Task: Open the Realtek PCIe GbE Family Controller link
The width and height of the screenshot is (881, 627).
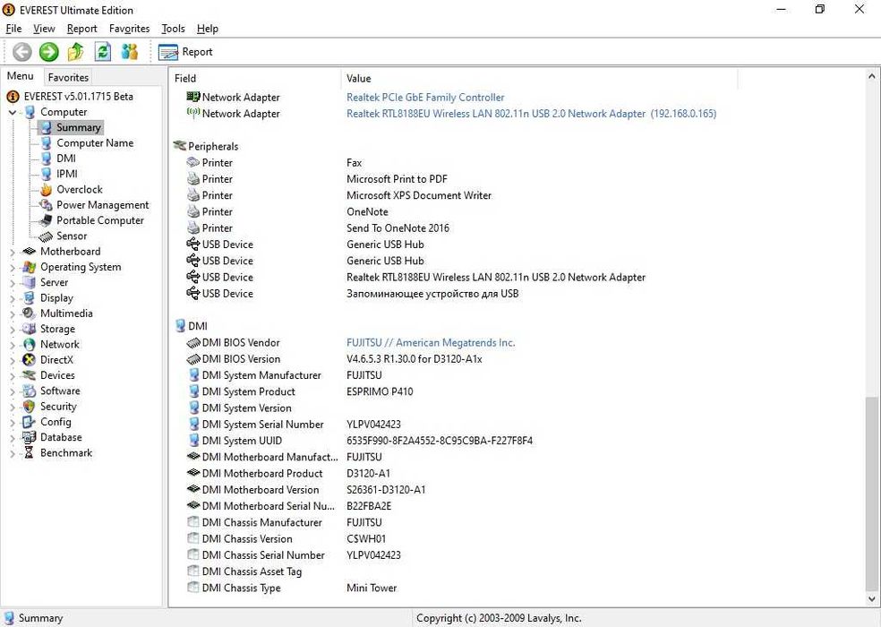Action: click(x=425, y=98)
